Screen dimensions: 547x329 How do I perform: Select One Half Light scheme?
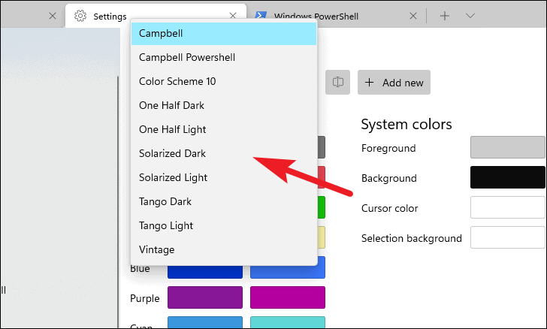[x=224, y=130]
